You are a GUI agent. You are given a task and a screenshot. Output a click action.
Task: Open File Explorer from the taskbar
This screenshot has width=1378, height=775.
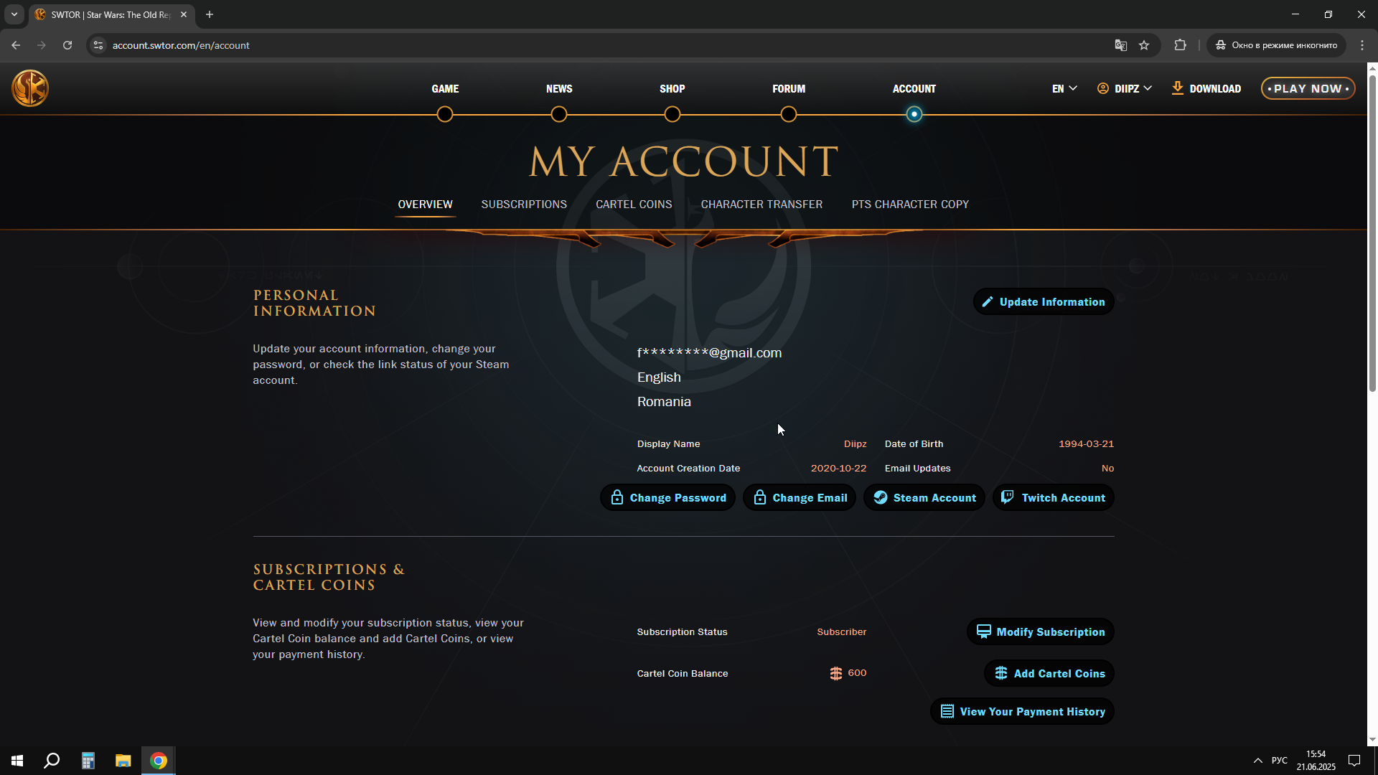pyautogui.click(x=123, y=761)
